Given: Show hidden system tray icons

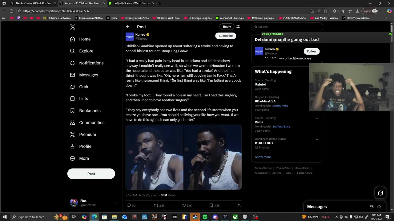Looking at the screenshot, I should (x=336, y=217).
